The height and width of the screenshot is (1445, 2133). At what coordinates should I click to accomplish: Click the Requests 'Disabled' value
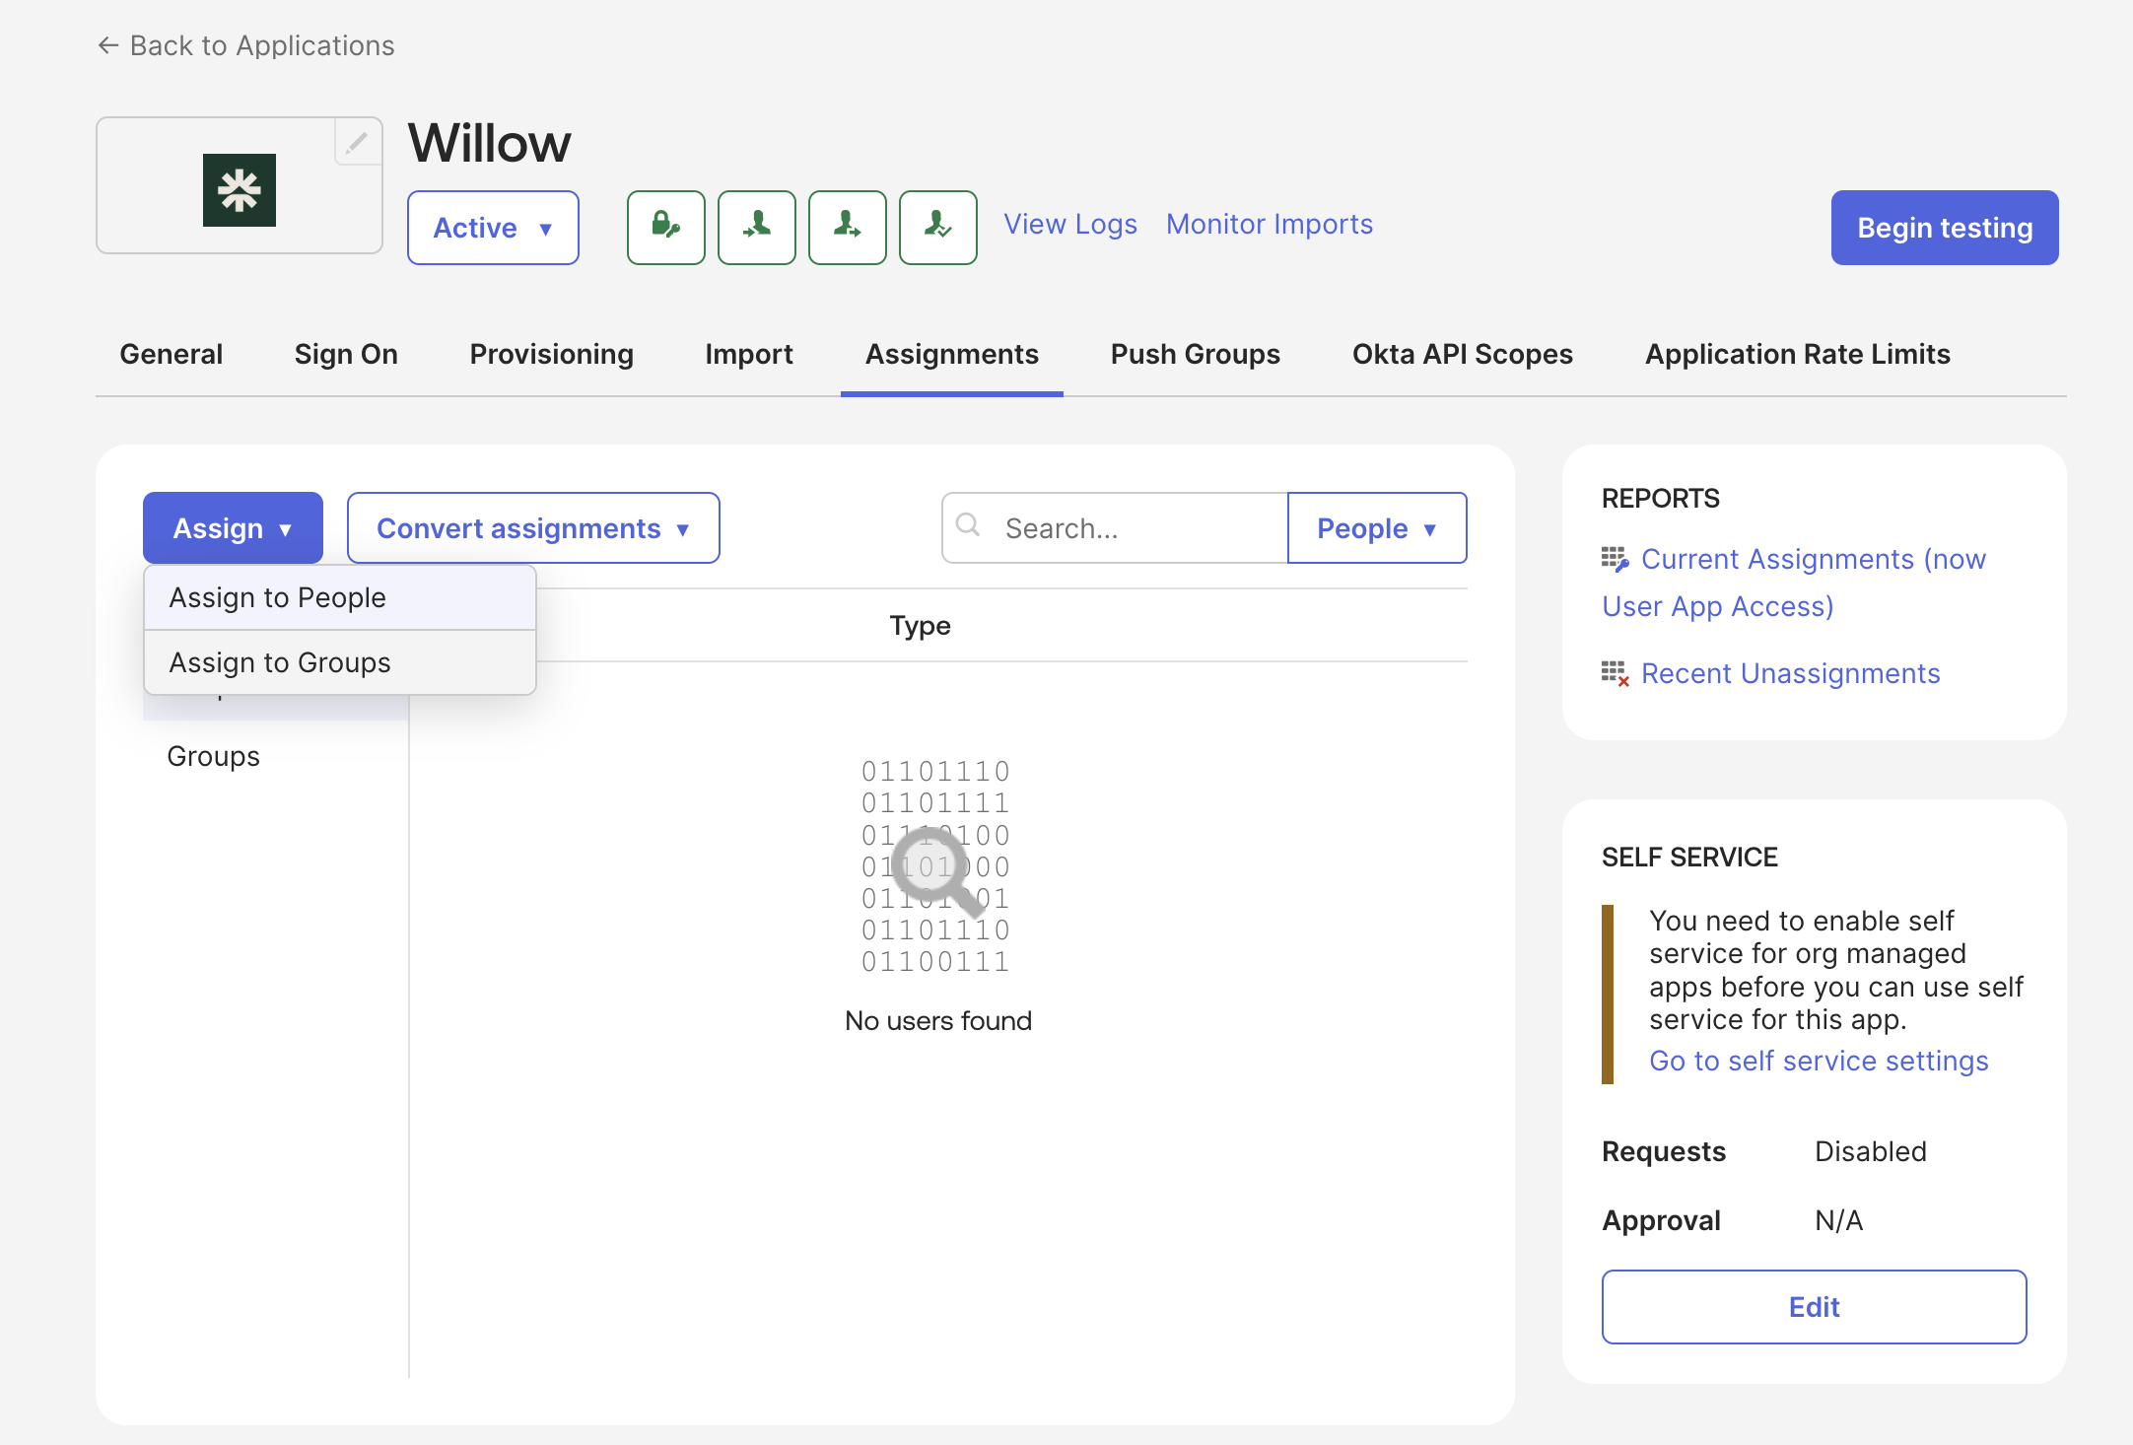[1871, 1152]
